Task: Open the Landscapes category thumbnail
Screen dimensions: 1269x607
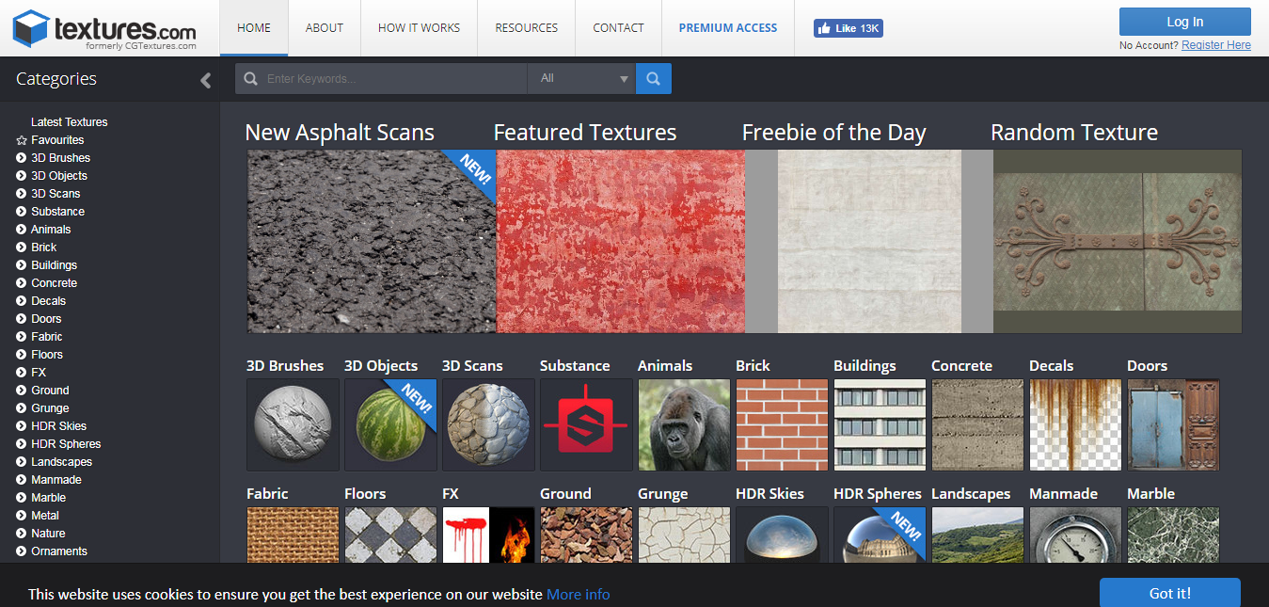Action: click(977, 535)
